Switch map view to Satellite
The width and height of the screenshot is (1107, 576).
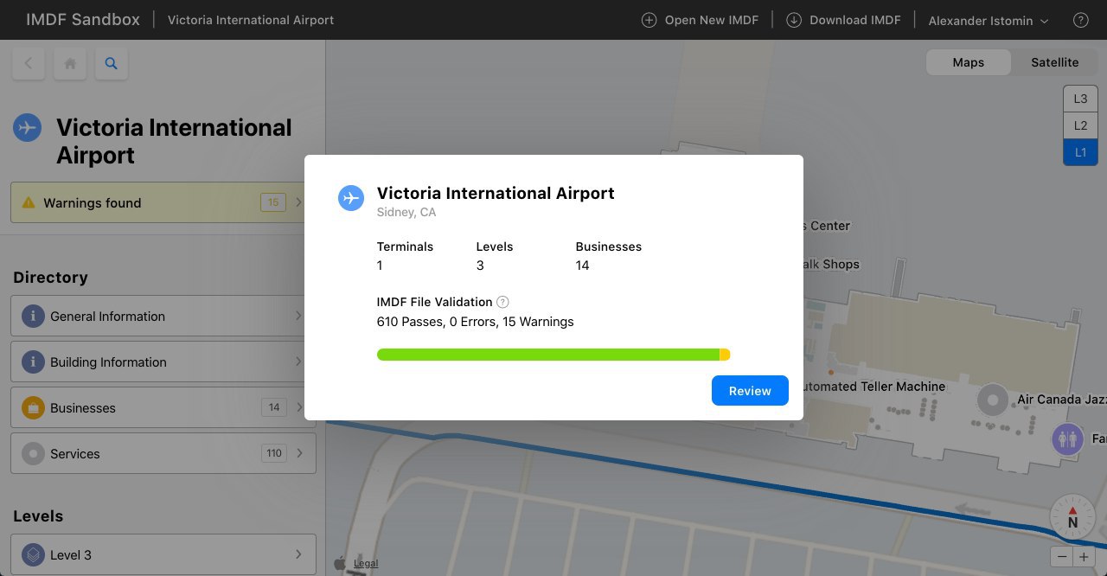pyautogui.click(x=1055, y=62)
